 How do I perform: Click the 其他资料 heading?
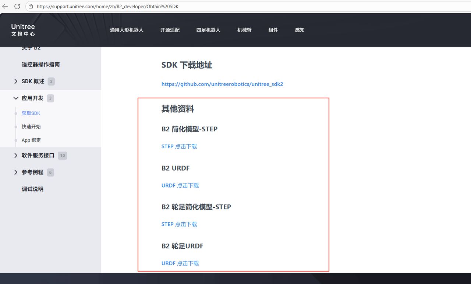(x=178, y=109)
